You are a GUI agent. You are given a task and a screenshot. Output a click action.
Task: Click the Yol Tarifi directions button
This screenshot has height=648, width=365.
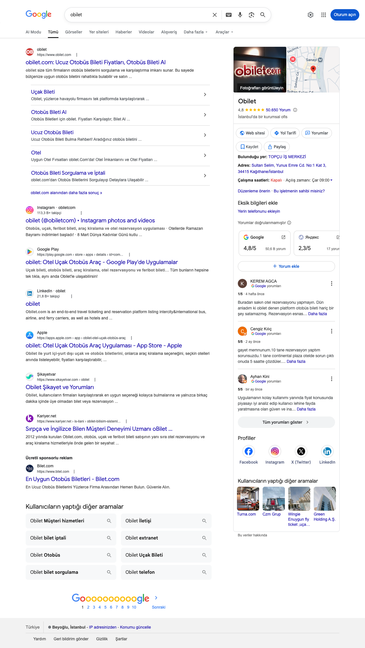(x=285, y=133)
